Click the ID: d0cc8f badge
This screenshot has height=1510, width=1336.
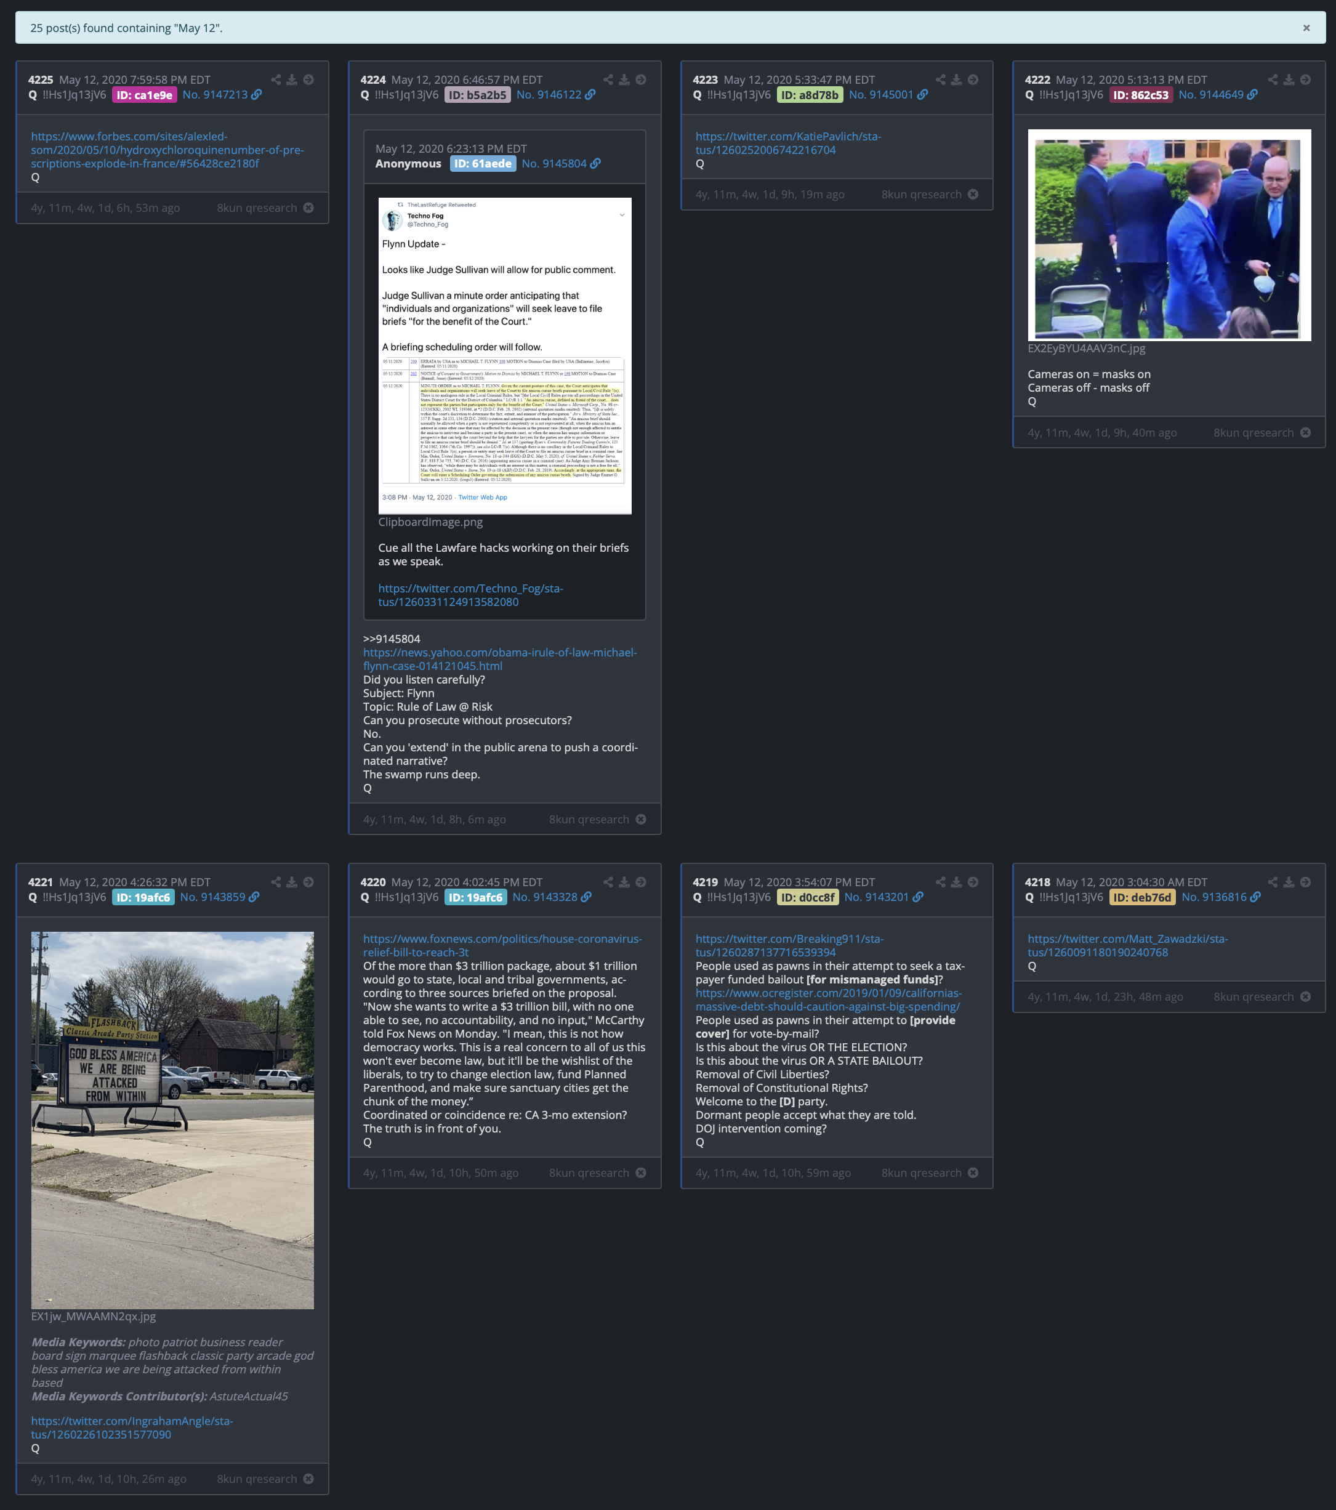(x=808, y=897)
